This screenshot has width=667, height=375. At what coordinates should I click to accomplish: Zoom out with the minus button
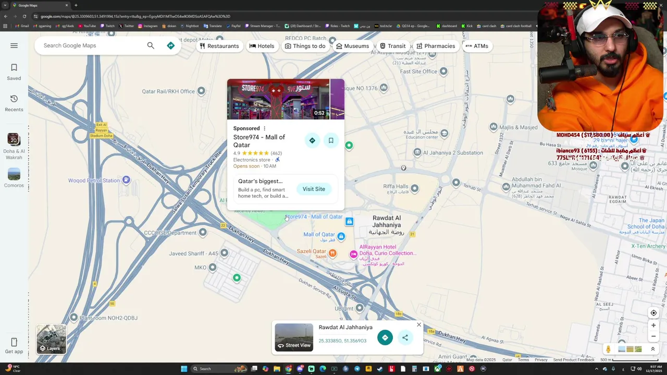[x=653, y=336]
